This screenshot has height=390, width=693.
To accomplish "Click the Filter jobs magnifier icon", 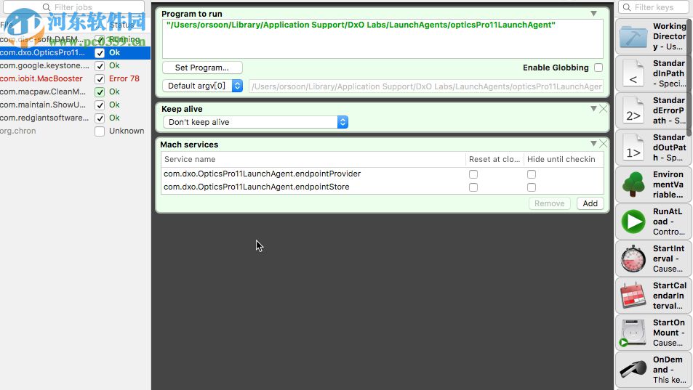I will click(x=46, y=7).
